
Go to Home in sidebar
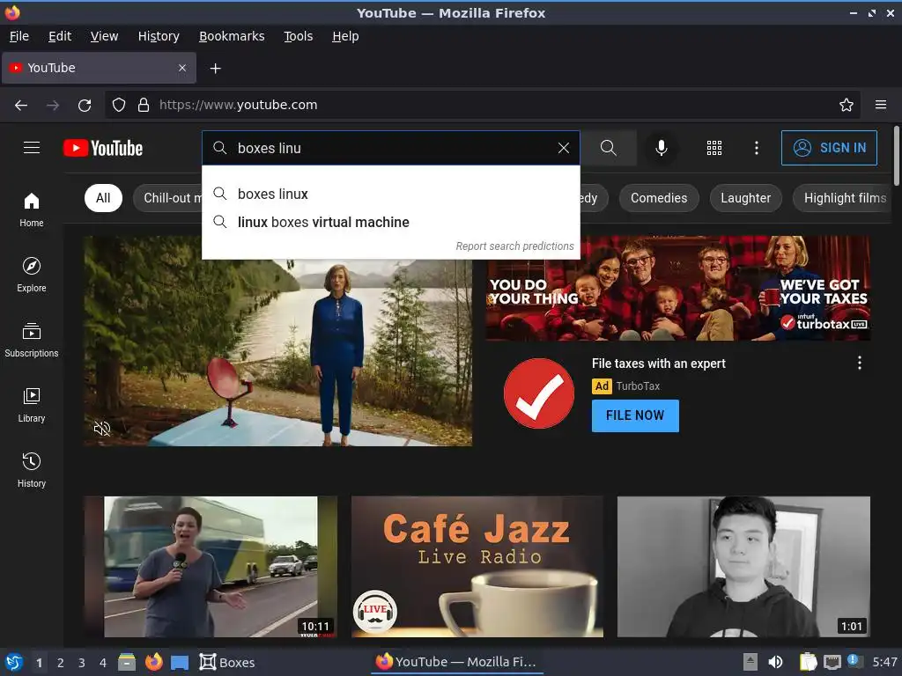32,209
